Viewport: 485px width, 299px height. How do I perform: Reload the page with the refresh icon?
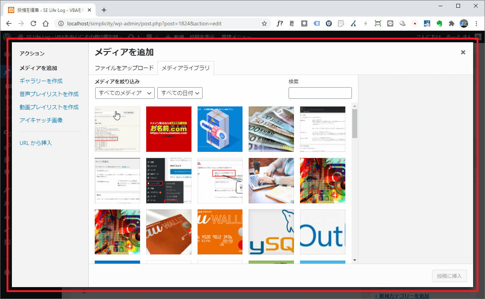click(x=33, y=23)
